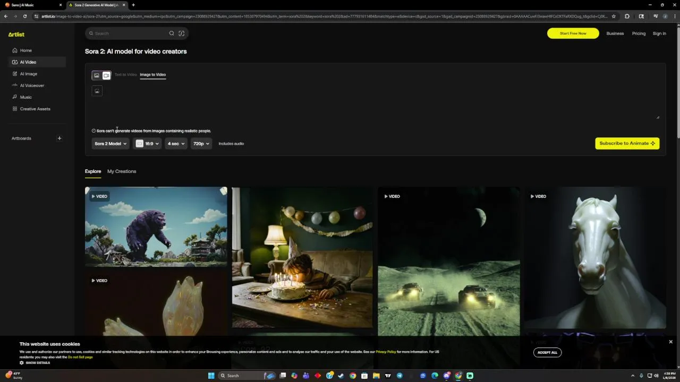Open the Pricing link
Viewport: 680px width, 382px height.
coord(639,33)
